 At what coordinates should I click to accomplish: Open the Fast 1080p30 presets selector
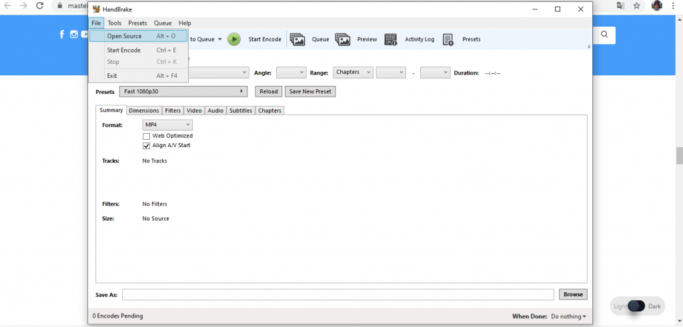coord(183,91)
